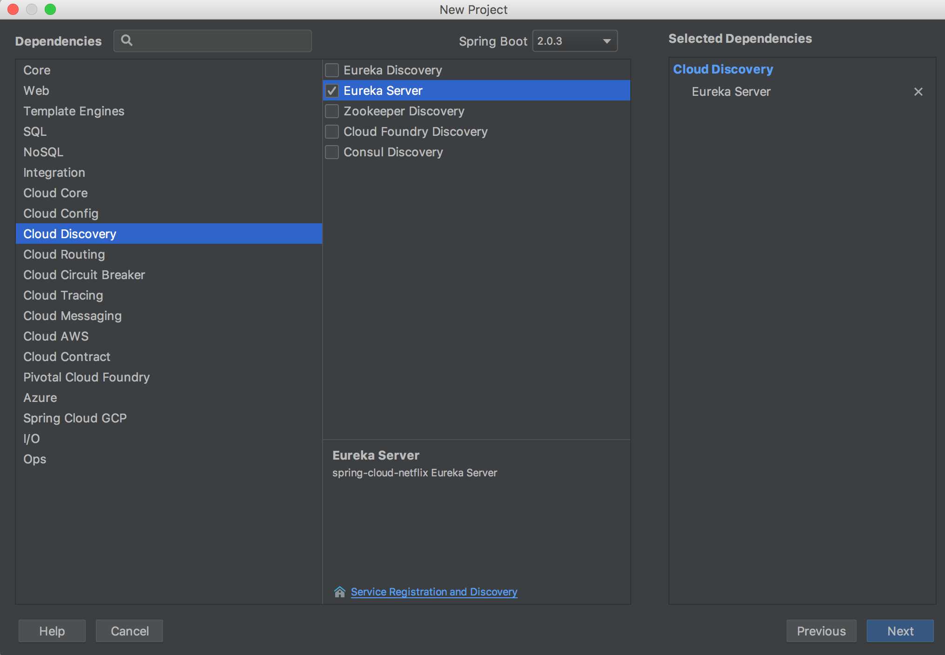Image resolution: width=945 pixels, height=655 pixels.
Task: Open the Cloud Core category
Action: pyautogui.click(x=169, y=193)
